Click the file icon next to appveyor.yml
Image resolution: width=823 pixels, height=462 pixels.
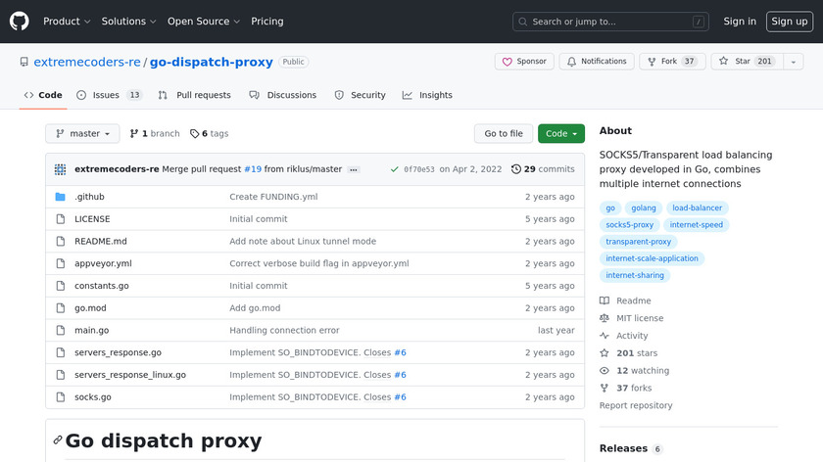pos(61,263)
